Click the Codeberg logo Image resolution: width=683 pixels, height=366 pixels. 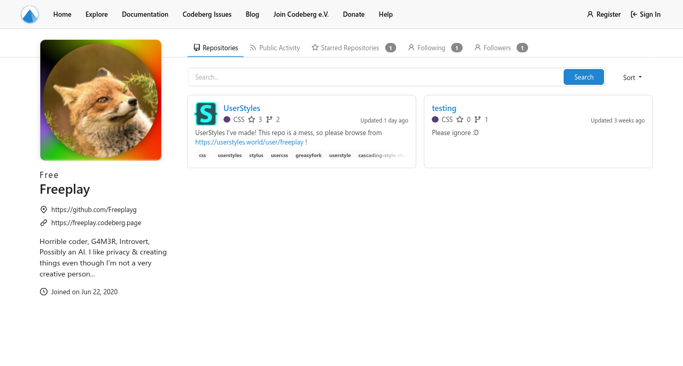[x=29, y=14]
